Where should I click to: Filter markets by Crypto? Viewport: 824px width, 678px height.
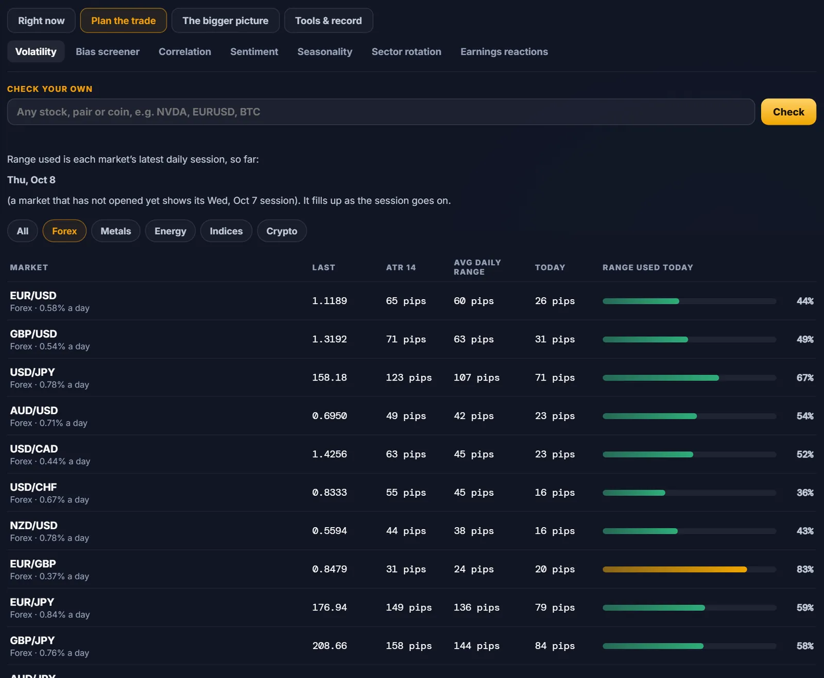coord(282,231)
